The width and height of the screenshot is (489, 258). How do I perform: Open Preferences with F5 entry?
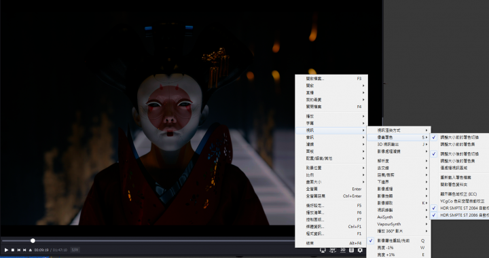(x=331, y=205)
